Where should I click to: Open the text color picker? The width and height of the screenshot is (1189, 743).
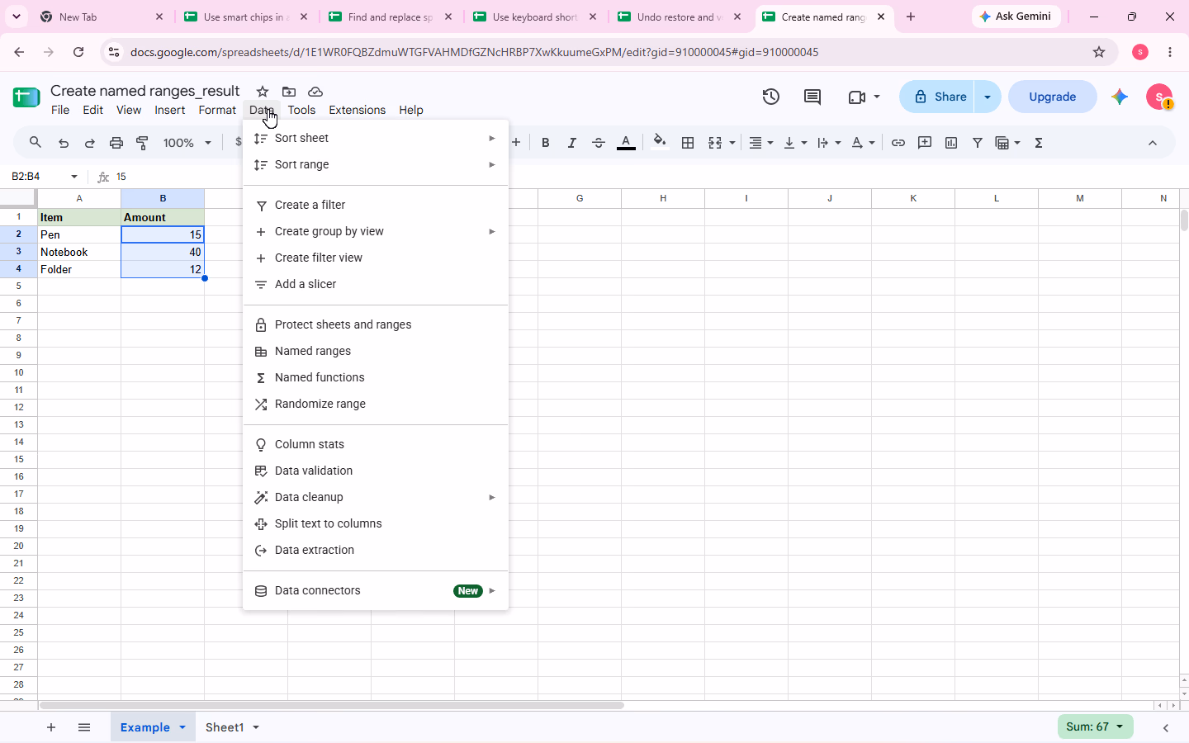626,143
